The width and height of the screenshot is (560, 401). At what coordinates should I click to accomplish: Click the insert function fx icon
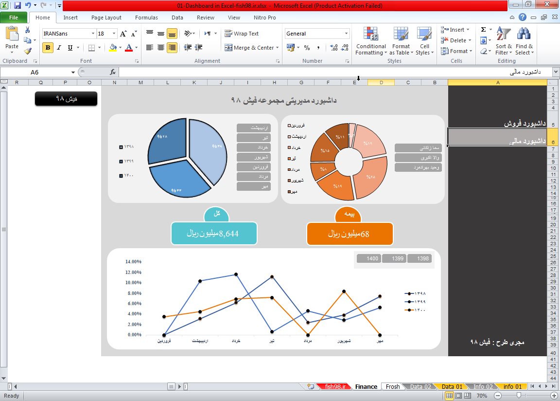coord(113,72)
